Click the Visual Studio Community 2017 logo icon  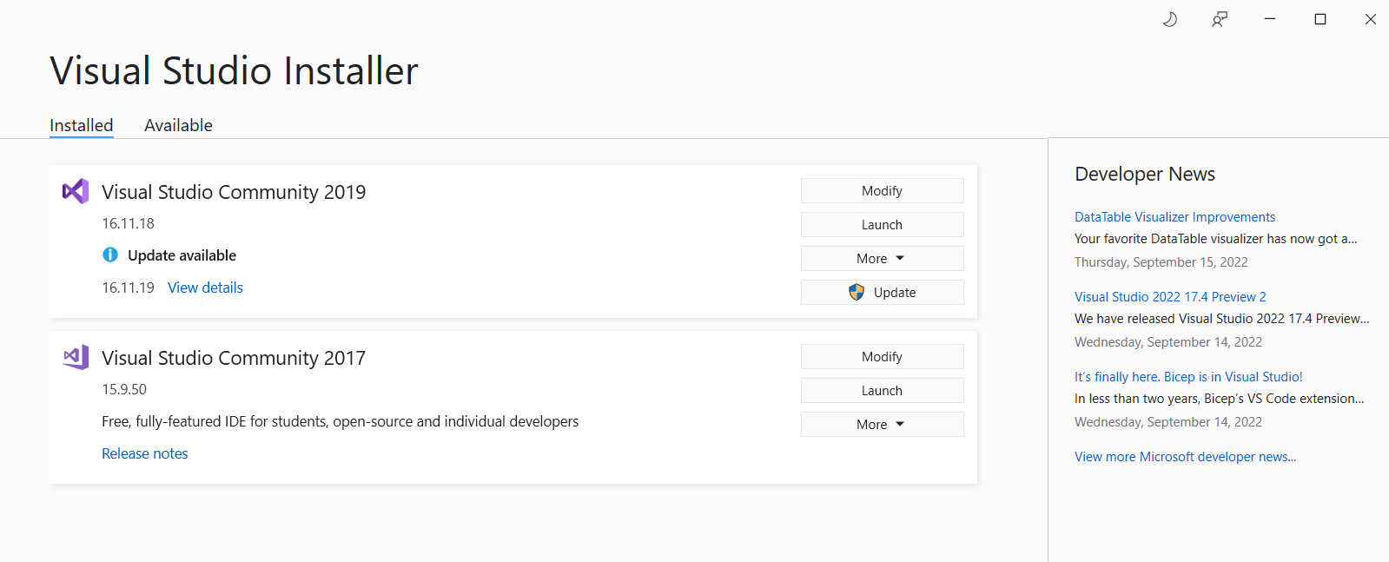76,357
